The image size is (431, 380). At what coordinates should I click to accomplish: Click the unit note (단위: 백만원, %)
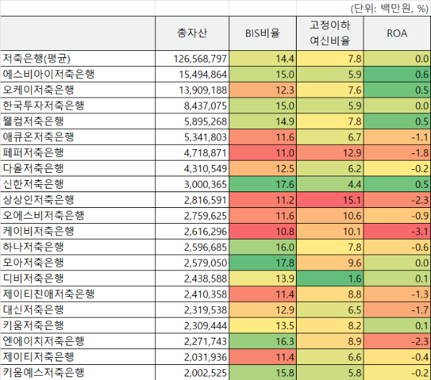(389, 9)
